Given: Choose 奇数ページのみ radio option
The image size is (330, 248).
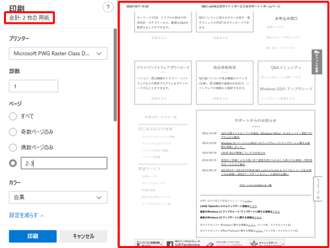Looking at the screenshot, I should [x=13, y=132].
